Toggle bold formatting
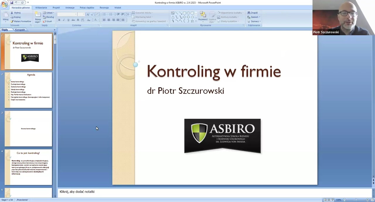 pos(59,20)
